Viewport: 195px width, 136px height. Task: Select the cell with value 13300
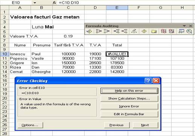point(95,67)
